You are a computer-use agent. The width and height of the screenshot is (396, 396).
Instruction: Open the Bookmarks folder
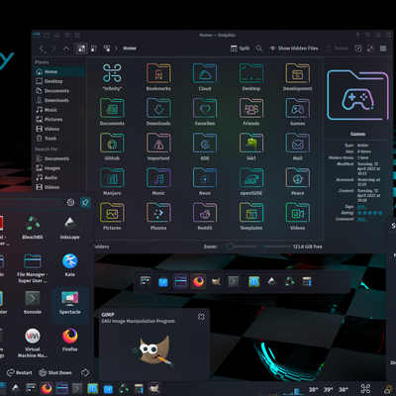tap(158, 77)
